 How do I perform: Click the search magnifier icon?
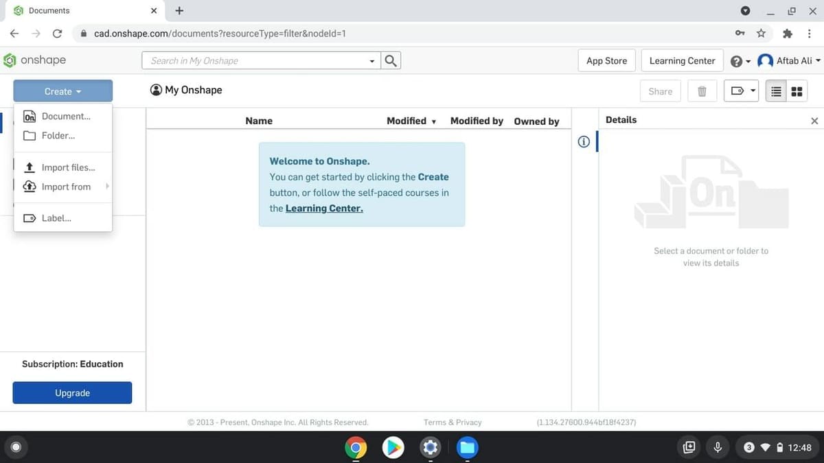tap(391, 60)
